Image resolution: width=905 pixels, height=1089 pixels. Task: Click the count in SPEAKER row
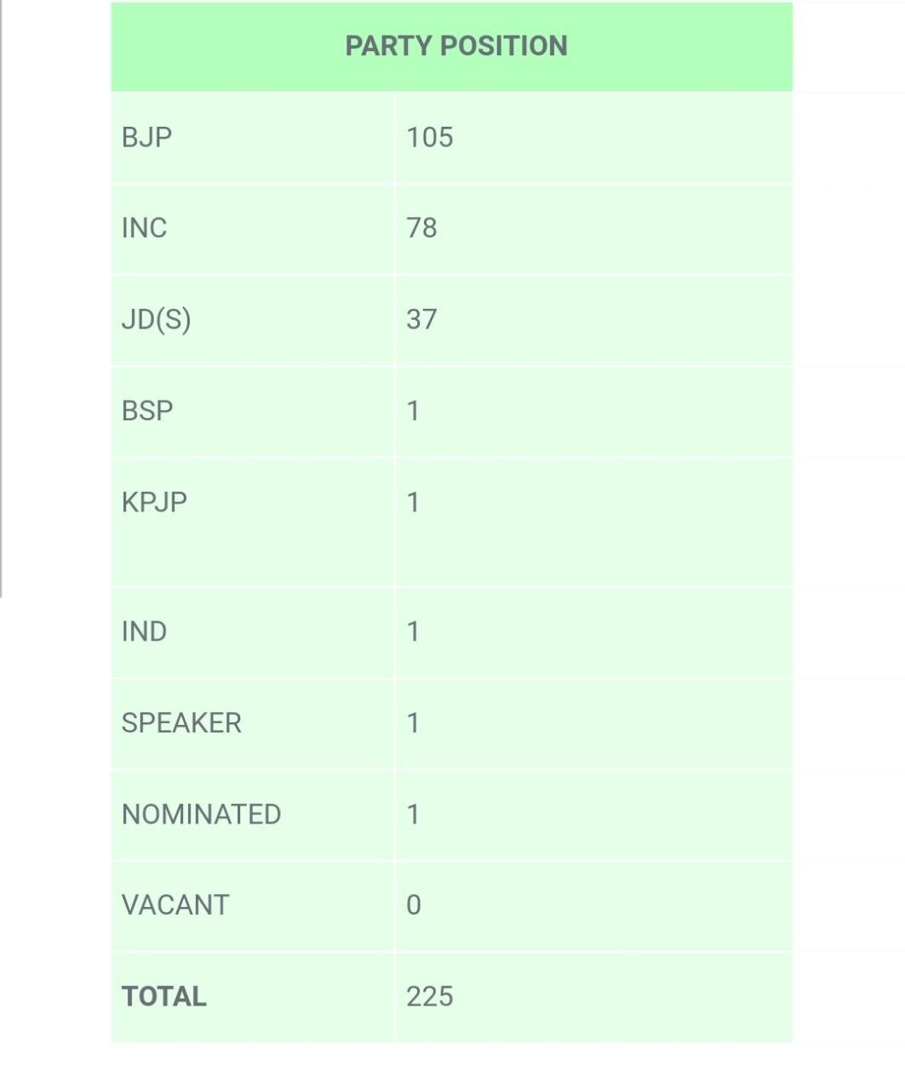414,723
